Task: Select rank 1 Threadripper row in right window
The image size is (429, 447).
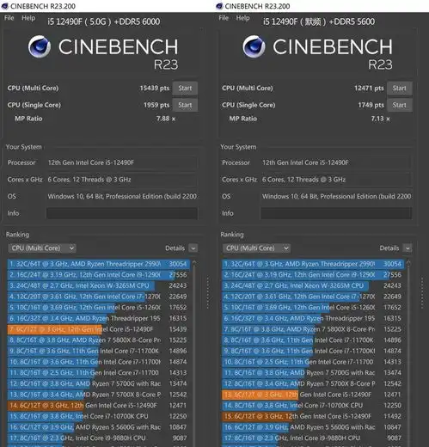Action: (313, 264)
